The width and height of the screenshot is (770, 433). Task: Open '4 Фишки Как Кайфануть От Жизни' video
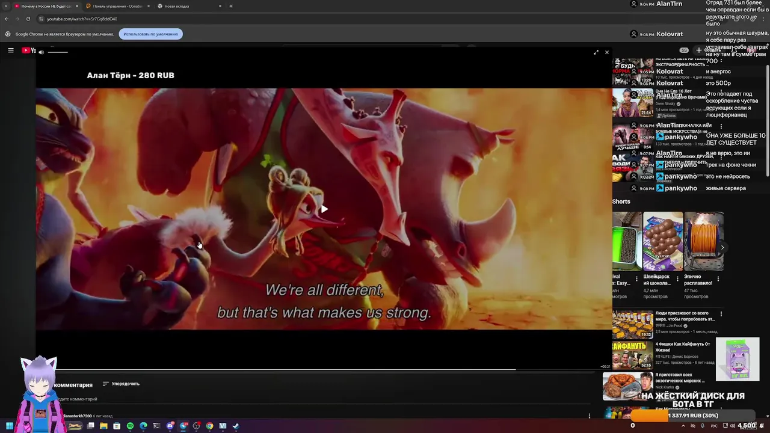pos(683,347)
